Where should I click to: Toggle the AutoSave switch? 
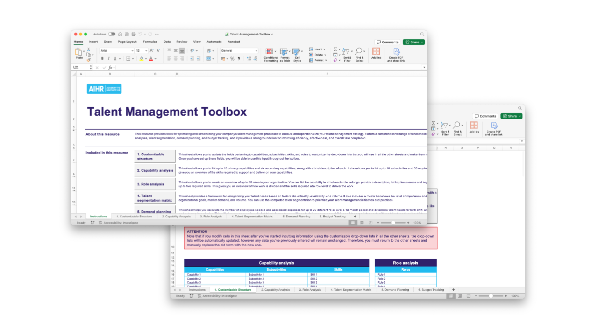(112, 34)
